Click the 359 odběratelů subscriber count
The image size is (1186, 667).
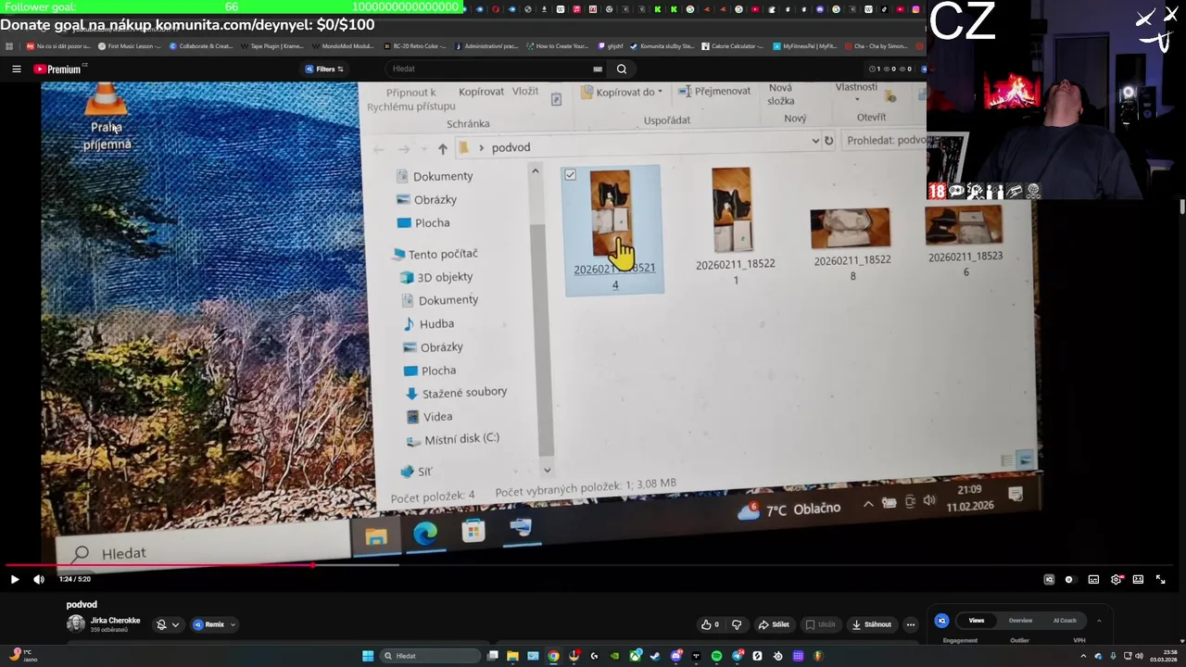pyautogui.click(x=109, y=630)
